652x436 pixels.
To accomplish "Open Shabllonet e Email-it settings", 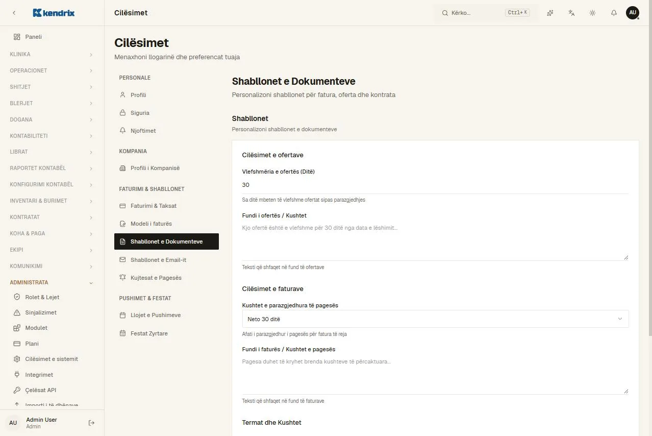I will (x=166, y=260).
